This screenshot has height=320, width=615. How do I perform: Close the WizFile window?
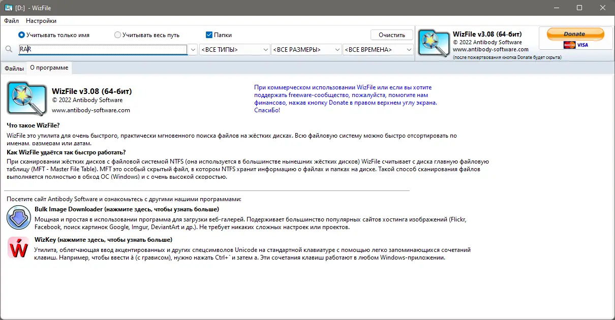(x=603, y=8)
